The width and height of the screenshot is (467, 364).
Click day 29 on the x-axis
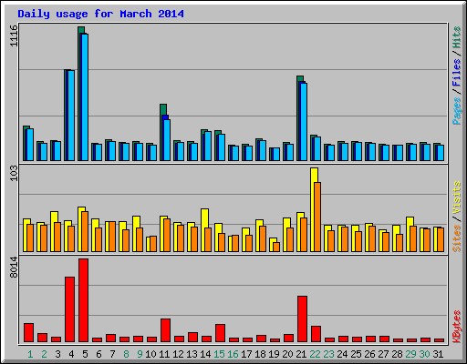pyautogui.click(x=410, y=354)
